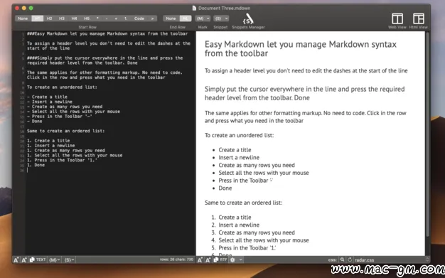This screenshot has width=445, height=278.
Task: Apply H3 header level to row
Action: [62, 18]
